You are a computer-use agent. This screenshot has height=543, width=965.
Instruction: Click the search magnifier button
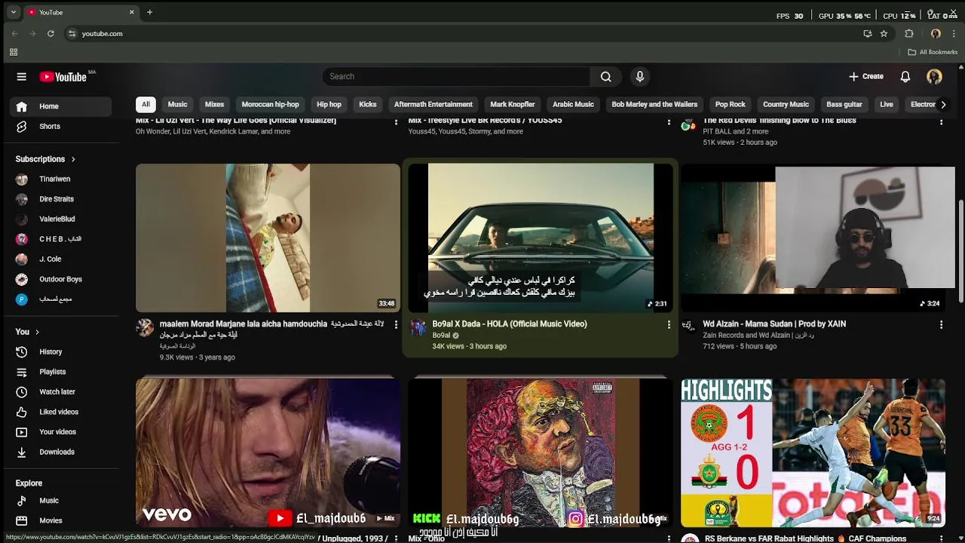click(x=606, y=76)
